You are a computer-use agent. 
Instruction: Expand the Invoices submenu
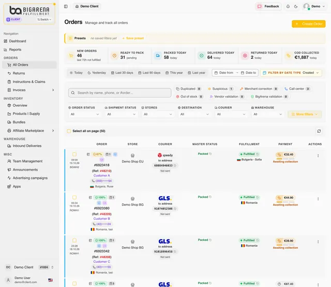click(53, 90)
